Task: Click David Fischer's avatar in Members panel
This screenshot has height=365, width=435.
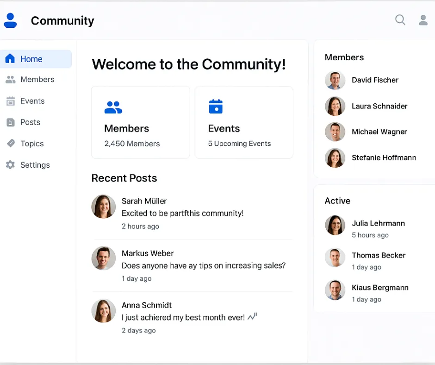Action: pos(335,80)
